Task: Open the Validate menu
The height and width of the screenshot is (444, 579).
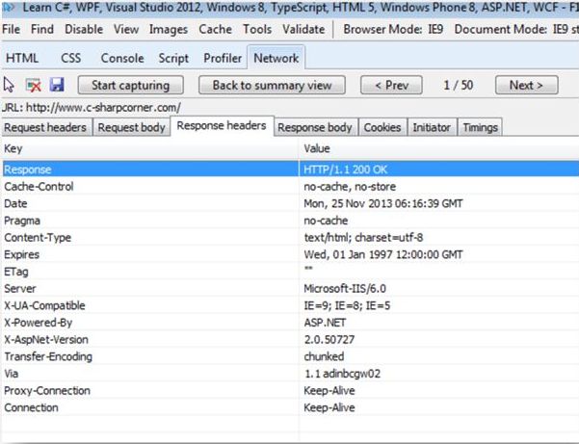Action: [303, 29]
